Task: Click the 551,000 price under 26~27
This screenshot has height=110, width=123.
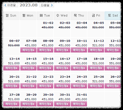Action: point(115,81)
